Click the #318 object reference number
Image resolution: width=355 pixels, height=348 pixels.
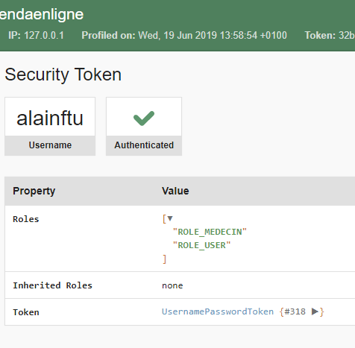(x=295, y=311)
